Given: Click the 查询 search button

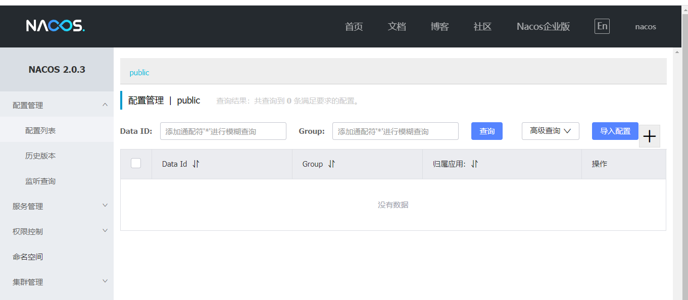Looking at the screenshot, I should (487, 131).
